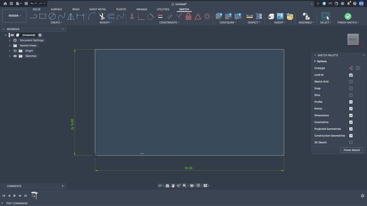
Task: Click the Equal constraint icon
Action: 161,17
